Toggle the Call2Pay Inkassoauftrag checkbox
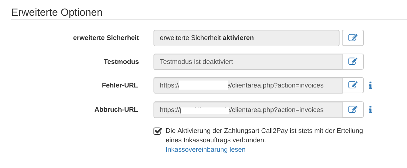The width and height of the screenshot is (407, 168). 157,131
